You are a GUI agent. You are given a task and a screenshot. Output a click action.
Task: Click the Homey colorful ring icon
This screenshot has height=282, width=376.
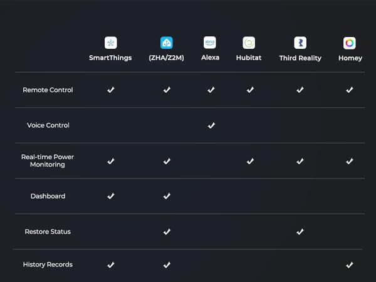[350, 43]
